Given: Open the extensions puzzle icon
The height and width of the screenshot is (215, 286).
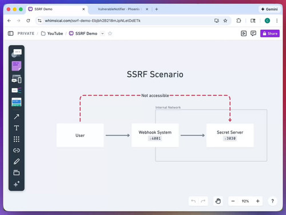Looking at the screenshot, I should pos(239,21).
